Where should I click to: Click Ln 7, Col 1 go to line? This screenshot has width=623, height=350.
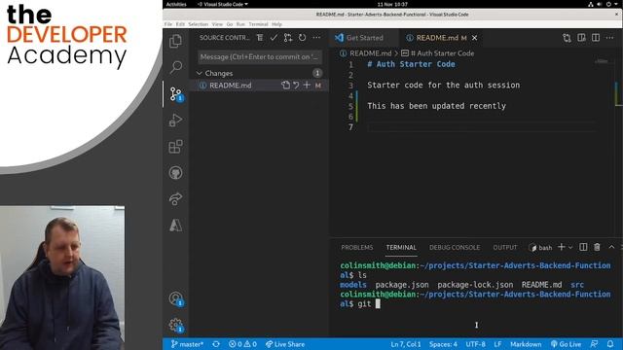[406, 344]
